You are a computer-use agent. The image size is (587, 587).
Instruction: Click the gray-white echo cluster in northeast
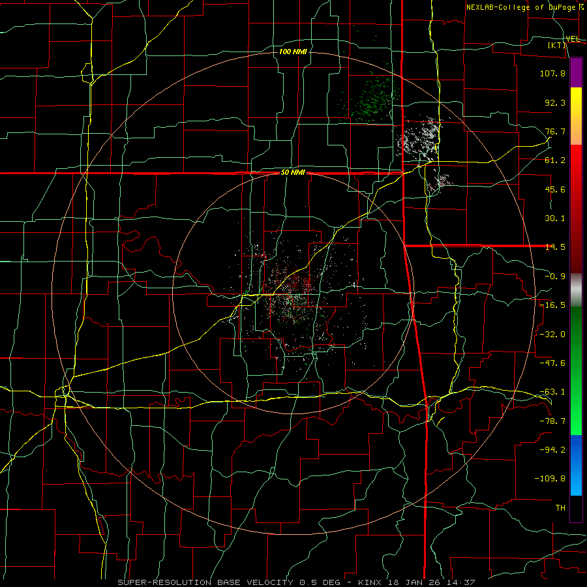point(420,138)
